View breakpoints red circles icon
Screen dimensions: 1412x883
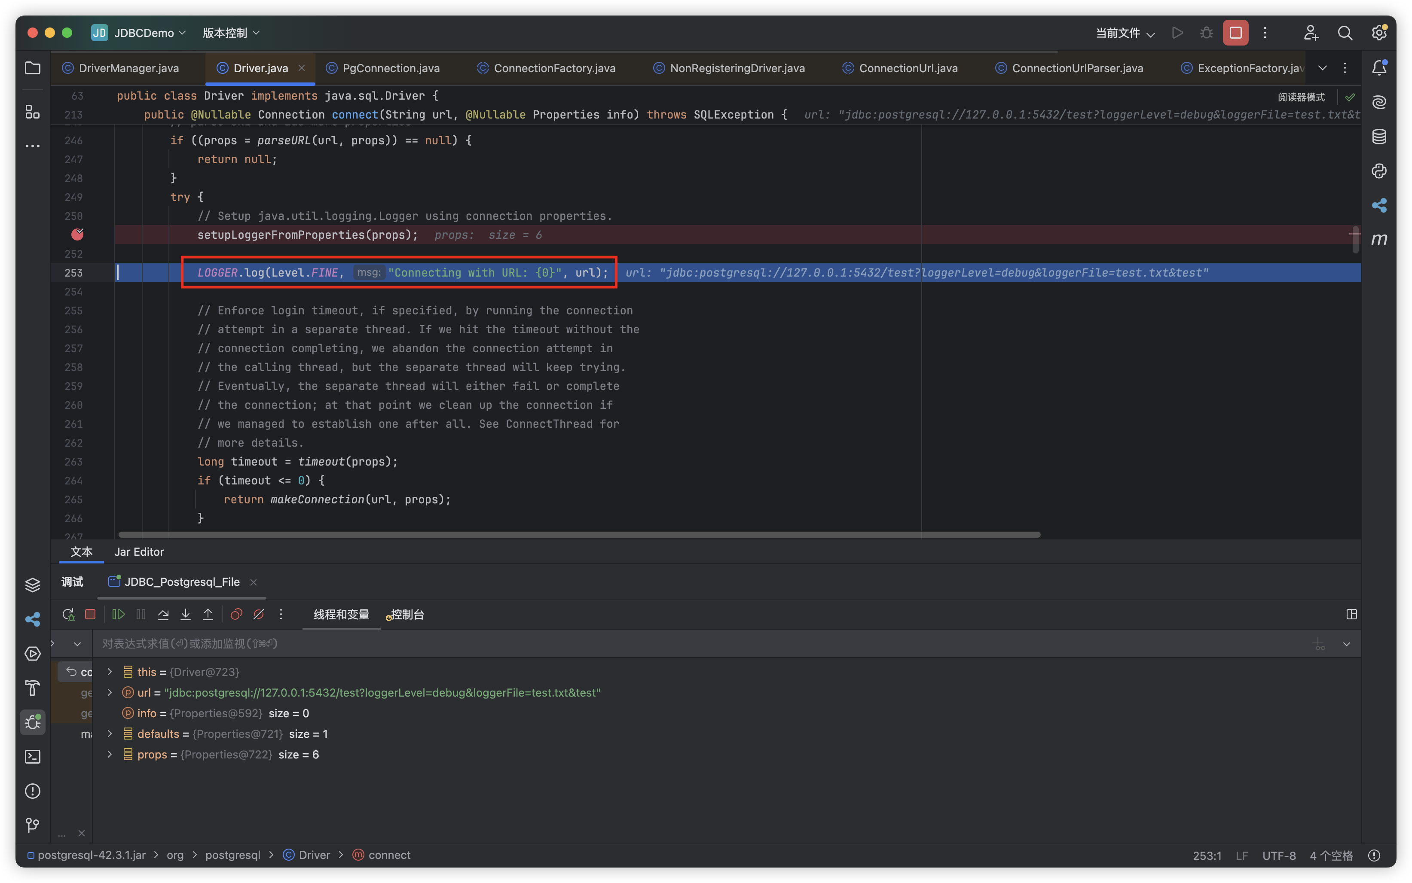pos(236,614)
